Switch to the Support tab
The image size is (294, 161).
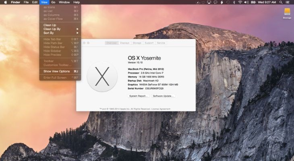tap(149, 43)
